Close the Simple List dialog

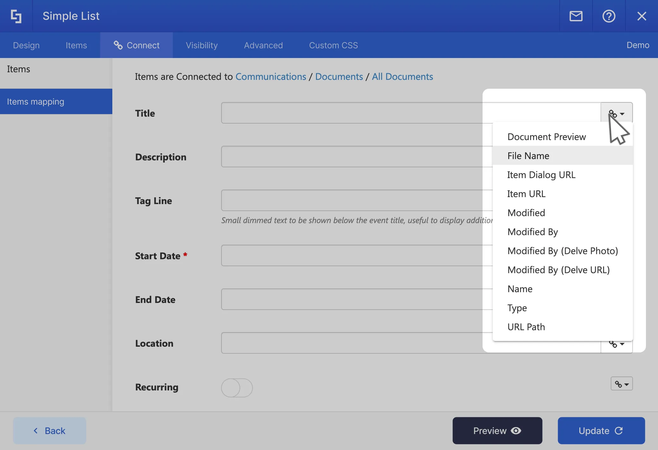[x=642, y=16]
